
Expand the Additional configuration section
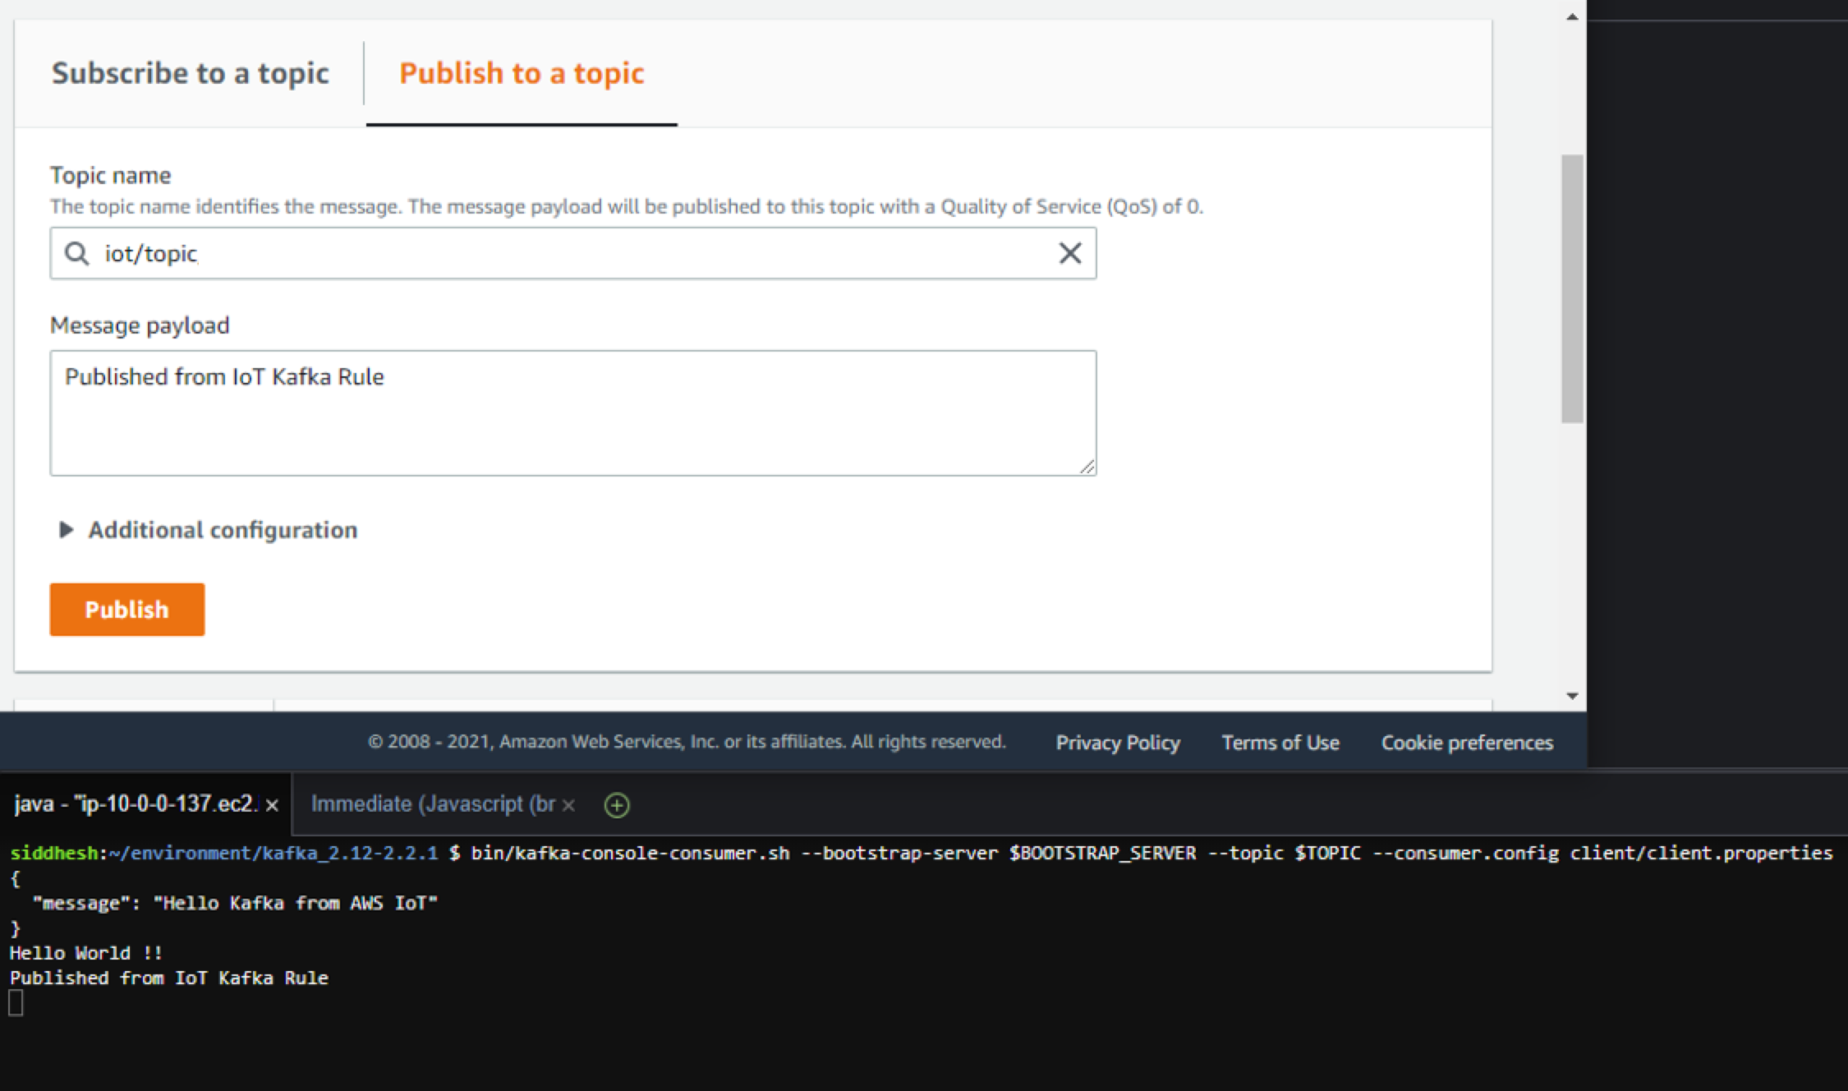pos(208,530)
